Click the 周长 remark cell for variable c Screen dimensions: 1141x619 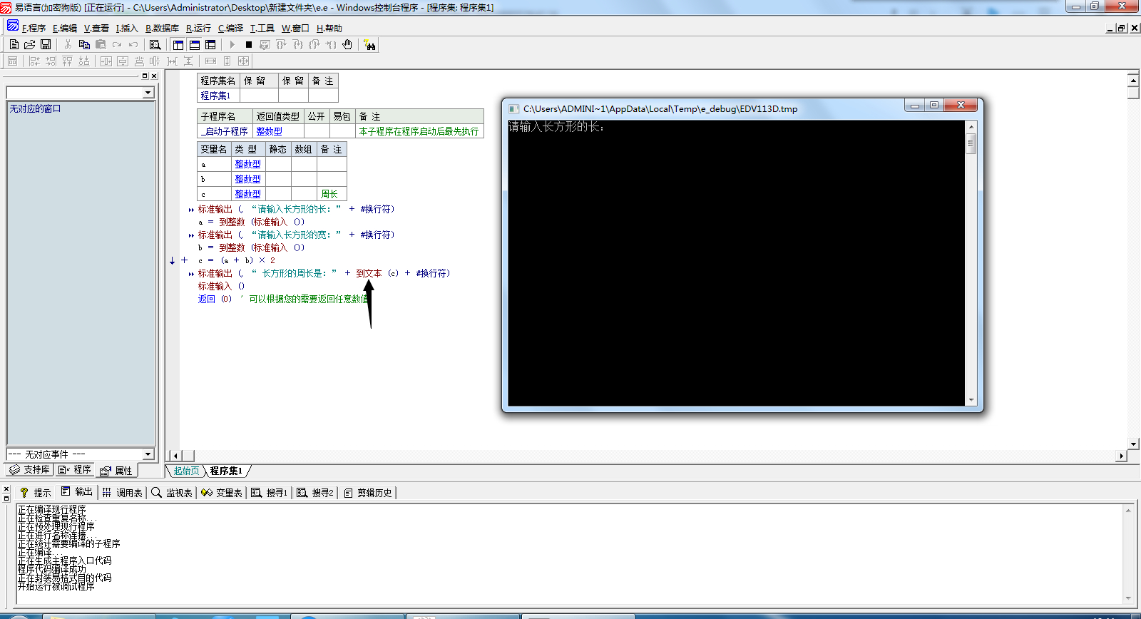(332, 194)
